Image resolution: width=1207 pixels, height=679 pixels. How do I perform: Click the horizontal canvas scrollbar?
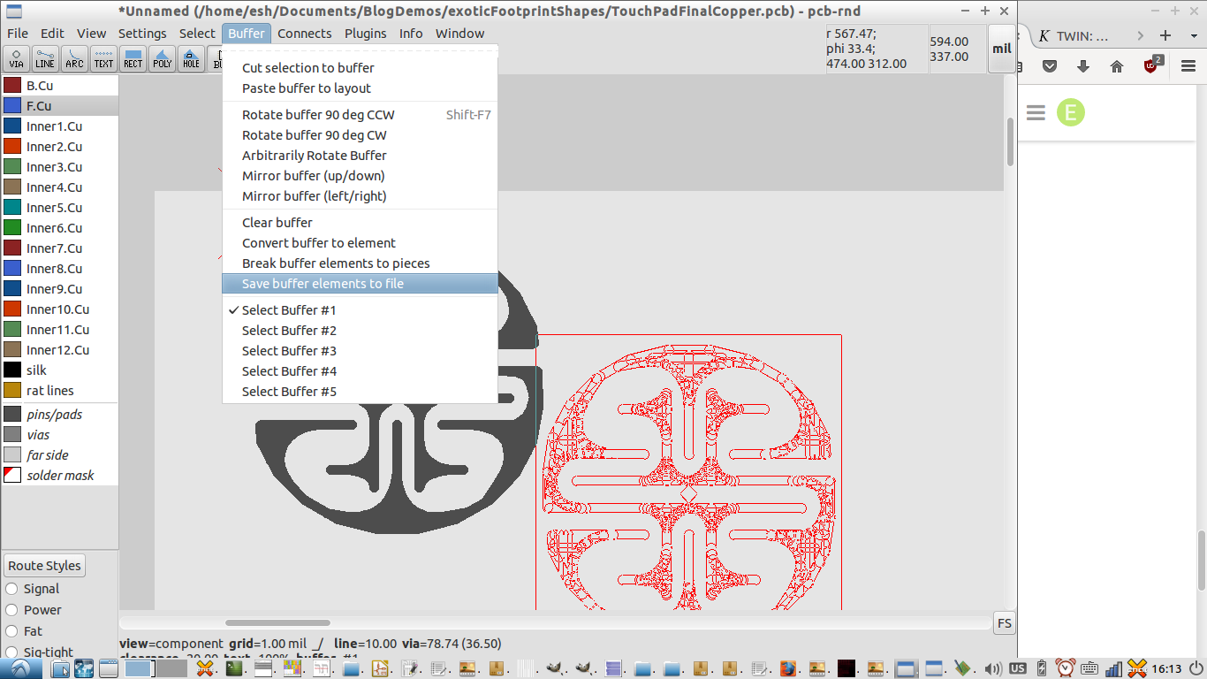[277, 622]
